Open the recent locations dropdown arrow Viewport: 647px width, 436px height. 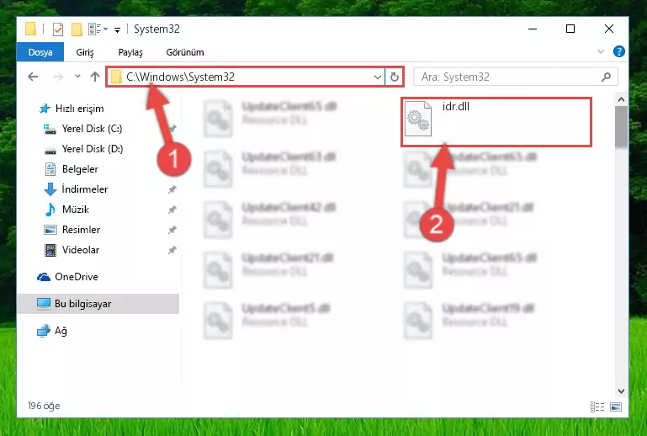[77, 76]
